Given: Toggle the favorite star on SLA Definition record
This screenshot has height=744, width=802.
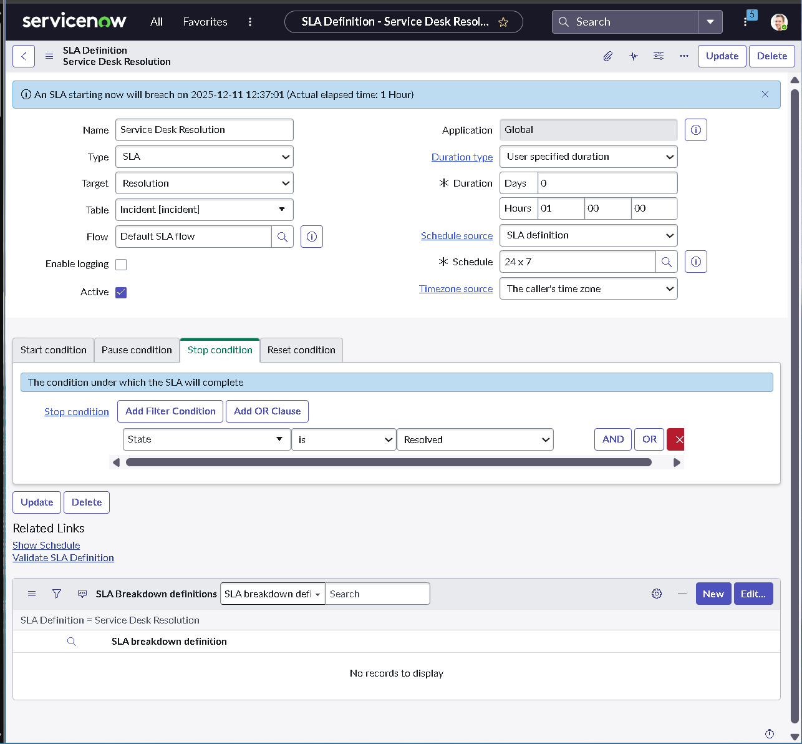Looking at the screenshot, I should [x=503, y=21].
